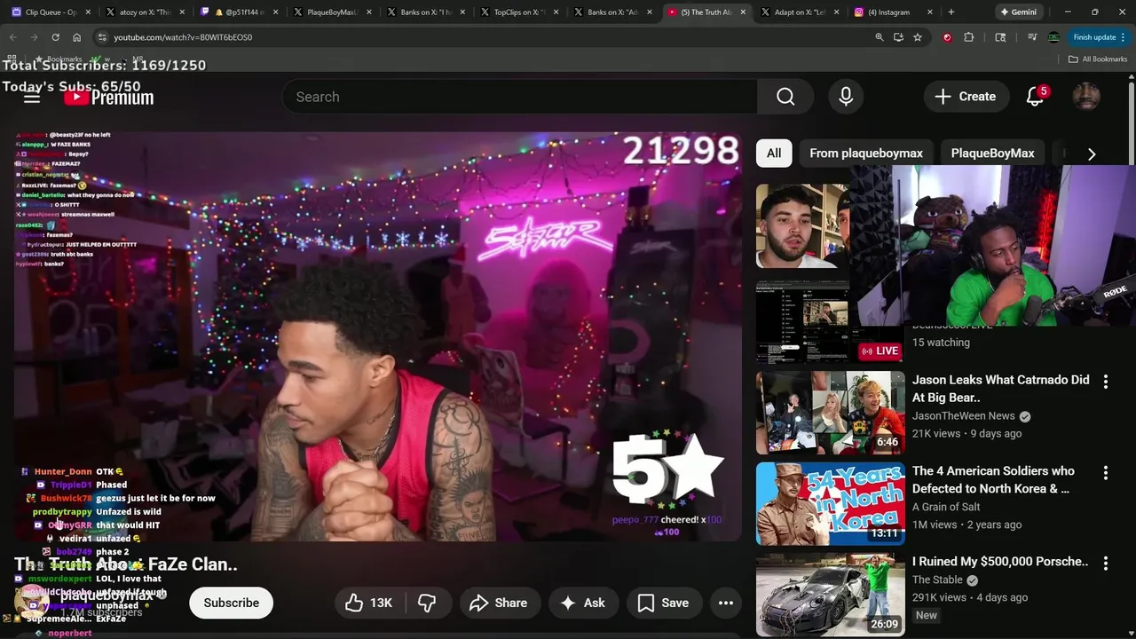This screenshot has width=1136, height=639.
Task: Open the browser home button
Action: (x=76, y=37)
